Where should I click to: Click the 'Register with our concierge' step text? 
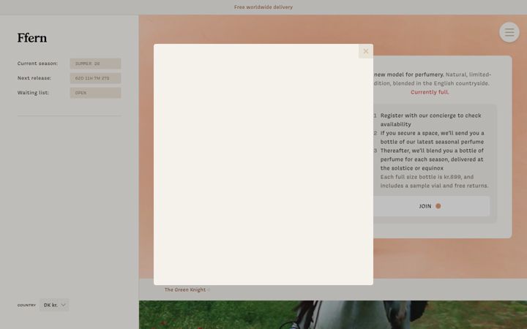click(431, 120)
